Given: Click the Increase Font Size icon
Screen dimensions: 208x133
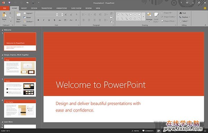Looking at the screenshot, I should coord(66,15).
